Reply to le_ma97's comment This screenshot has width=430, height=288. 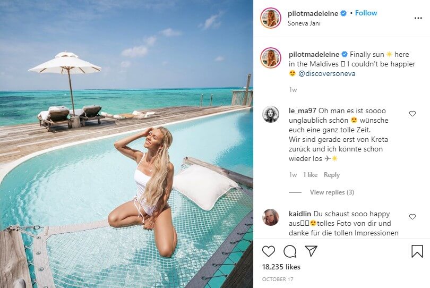point(332,175)
